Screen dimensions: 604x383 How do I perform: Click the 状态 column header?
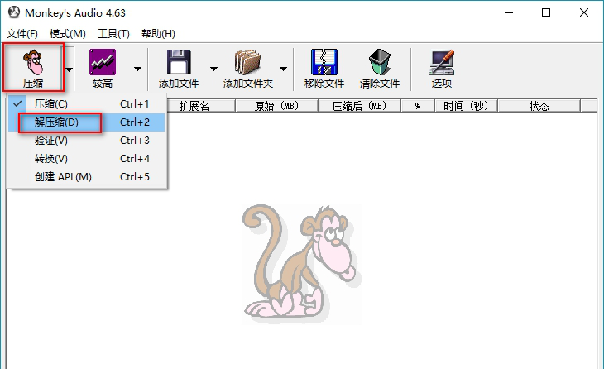[x=539, y=106]
